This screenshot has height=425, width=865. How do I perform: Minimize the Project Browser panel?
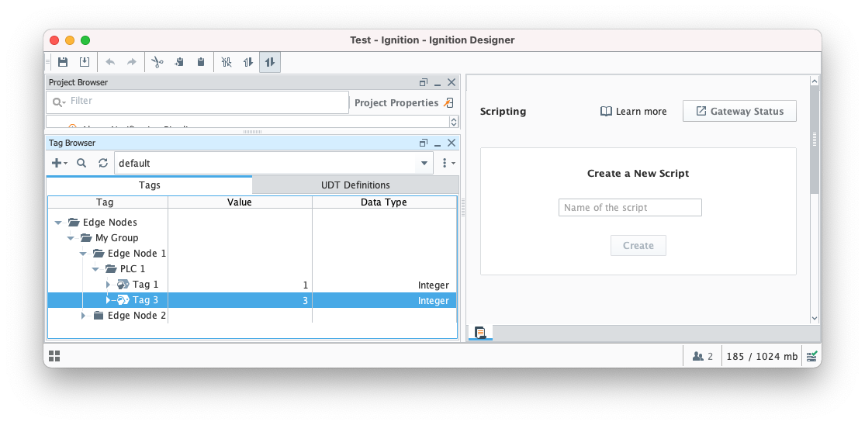[x=438, y=83]
